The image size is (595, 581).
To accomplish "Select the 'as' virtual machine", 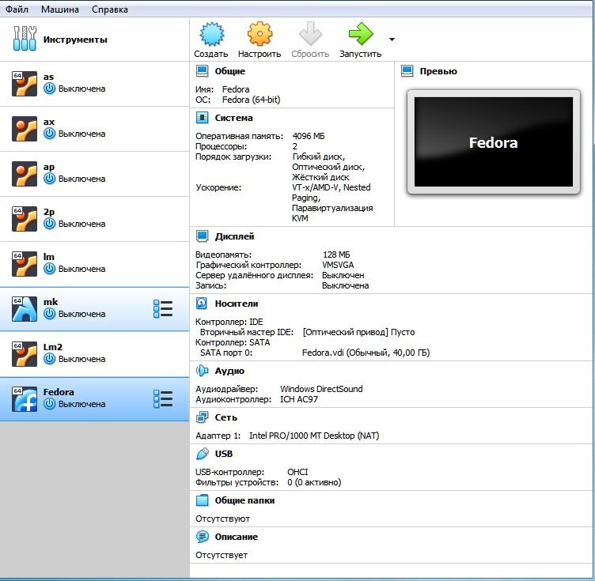I will [94, 83].
